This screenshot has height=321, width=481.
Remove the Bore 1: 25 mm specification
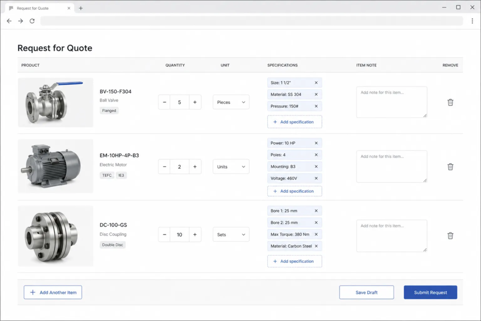point(316,211)
